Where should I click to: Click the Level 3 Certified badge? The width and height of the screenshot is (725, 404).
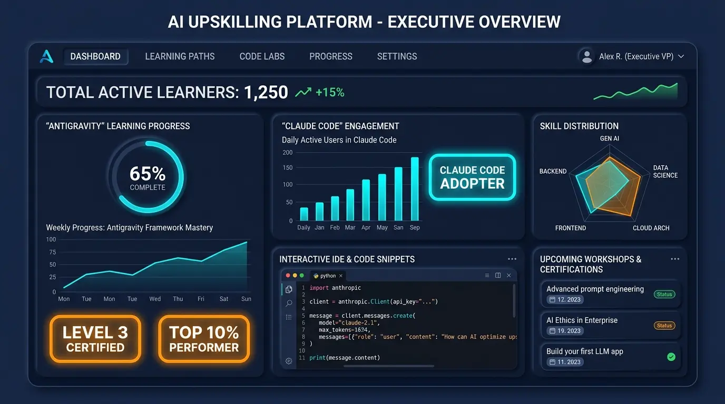[x=95, y=339]
